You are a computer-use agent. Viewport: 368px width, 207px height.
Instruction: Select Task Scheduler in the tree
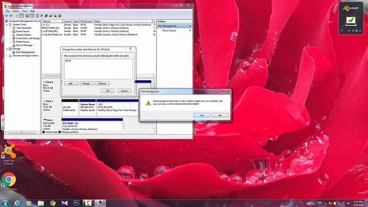tap(24, 28)
